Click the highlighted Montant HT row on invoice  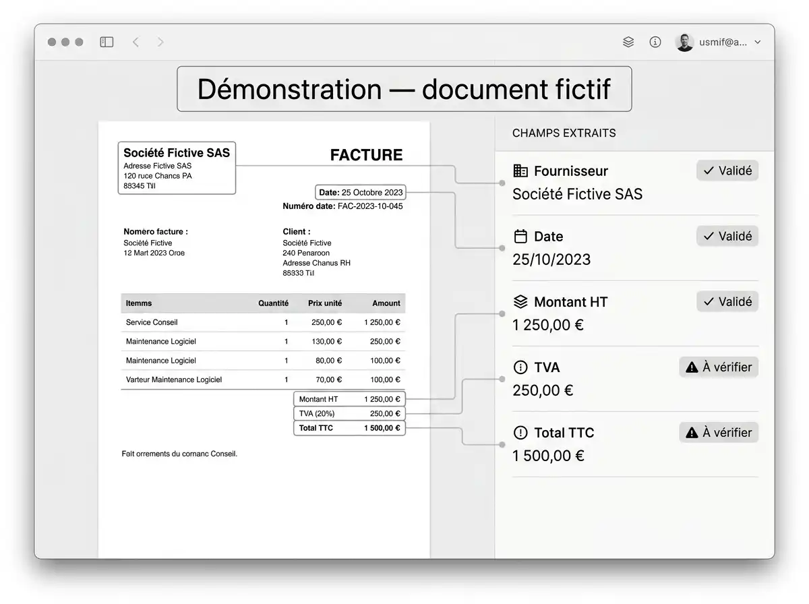pyautogui.click(x=349, y=399)
